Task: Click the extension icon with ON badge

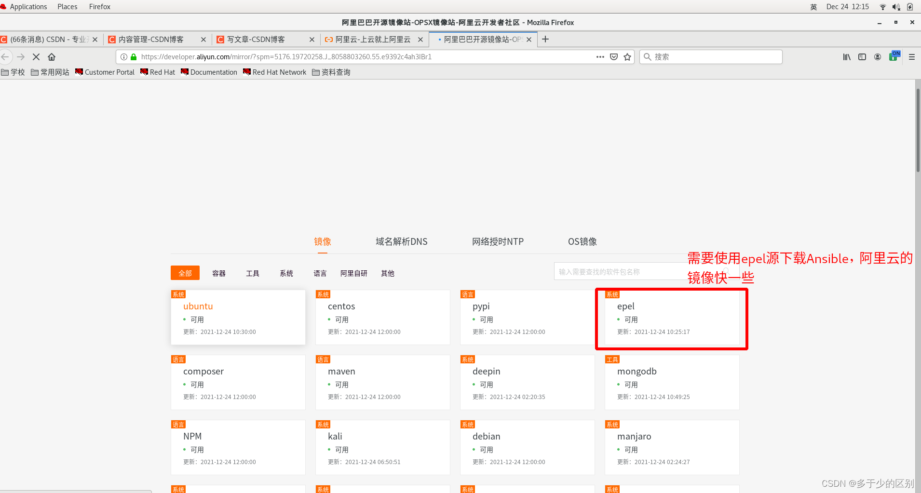Action: coord(894,56)
